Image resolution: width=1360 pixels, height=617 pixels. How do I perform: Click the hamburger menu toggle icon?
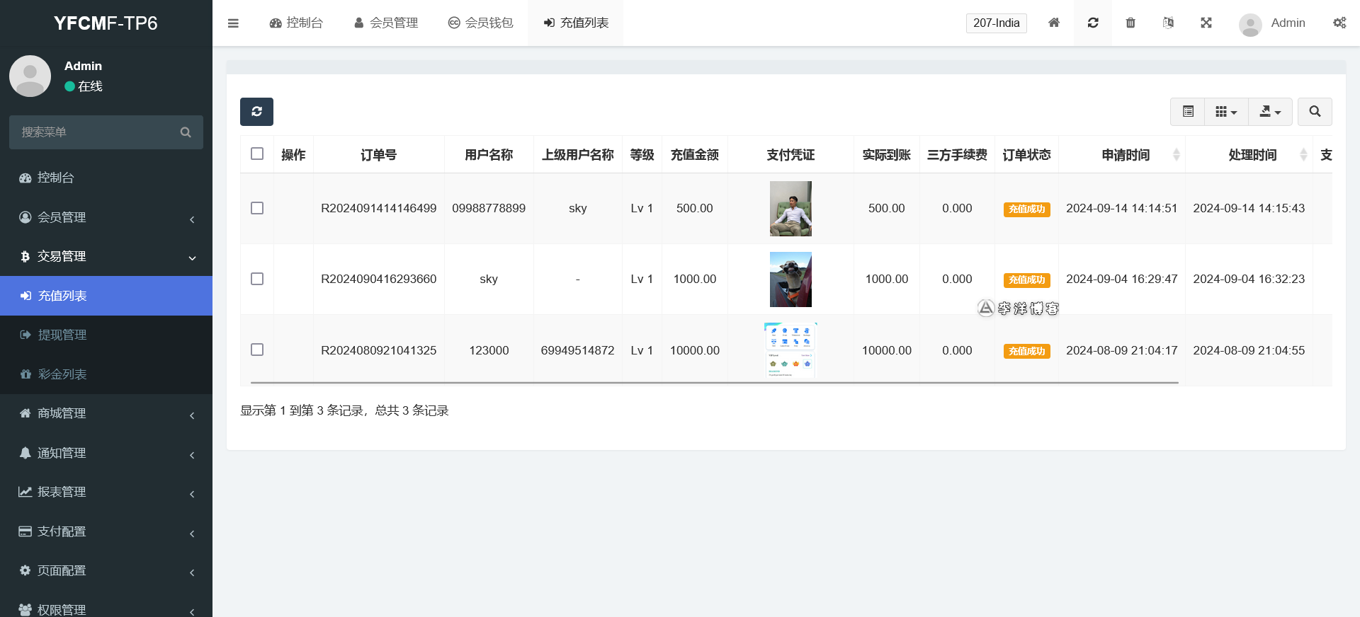[x=233, y=23]
